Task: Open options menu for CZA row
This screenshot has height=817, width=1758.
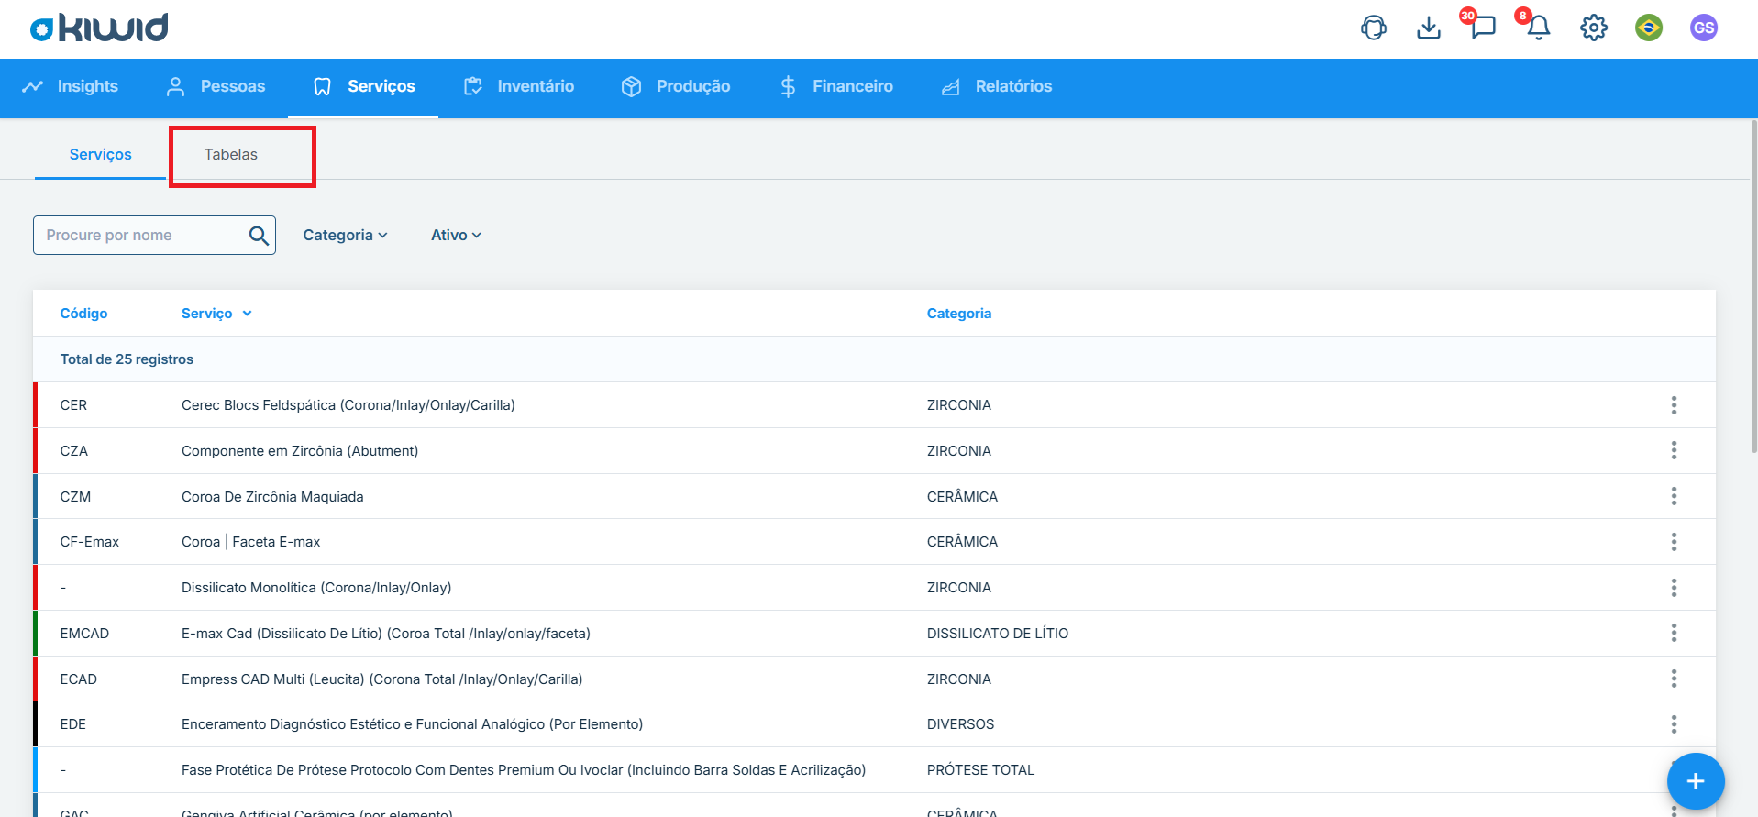Action: (x=1674, y=450)
